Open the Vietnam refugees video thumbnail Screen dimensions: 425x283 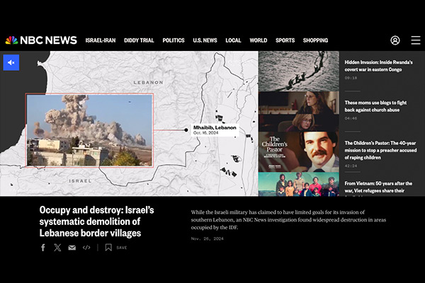[299, 184]
